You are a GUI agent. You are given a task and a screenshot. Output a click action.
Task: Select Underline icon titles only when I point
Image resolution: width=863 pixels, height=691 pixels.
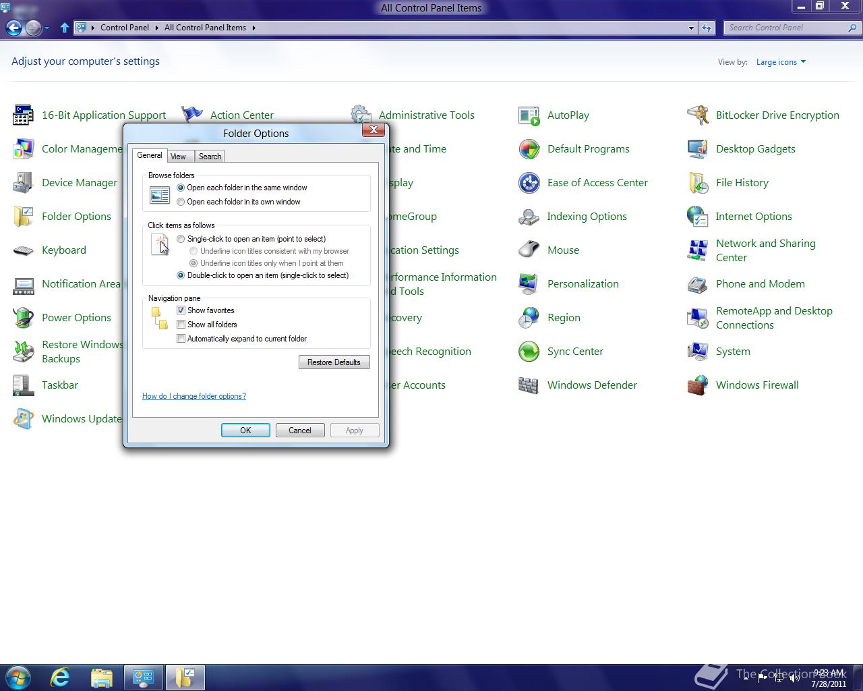tap(194, 263)
